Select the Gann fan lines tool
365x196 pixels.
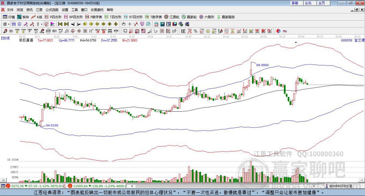(x=131, y=31)
